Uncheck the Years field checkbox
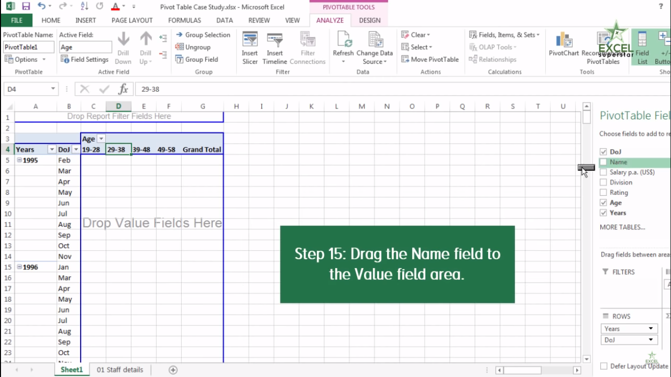Viewport: 671px width, 377px height. 603,213
